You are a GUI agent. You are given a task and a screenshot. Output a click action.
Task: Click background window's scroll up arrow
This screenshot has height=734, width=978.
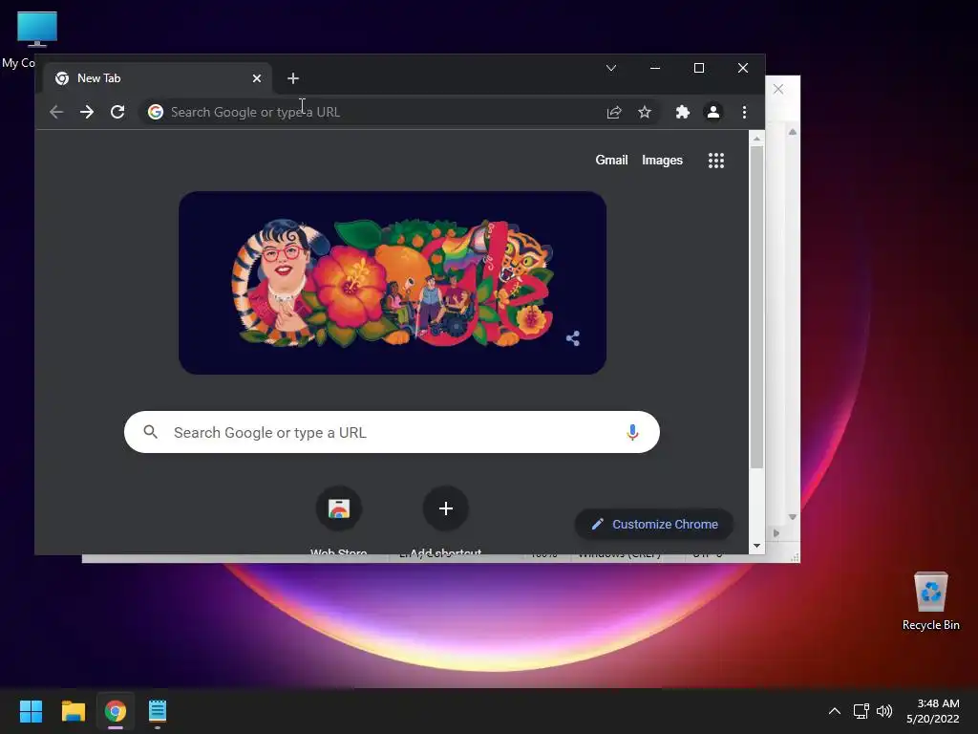[792, 132]
